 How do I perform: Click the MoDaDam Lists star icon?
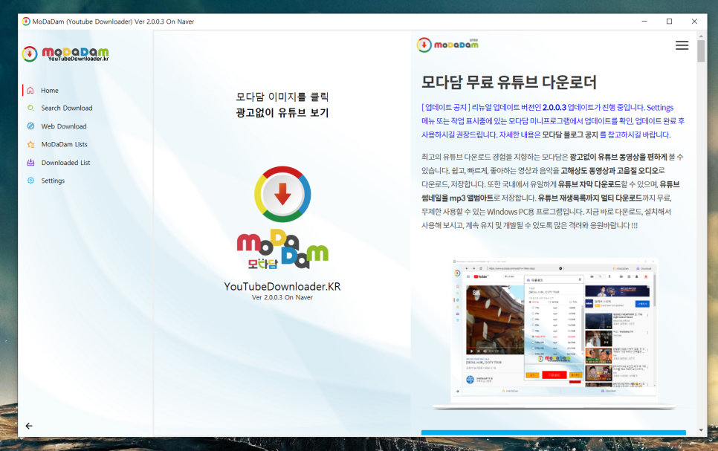pyautogui.click(x=30, y=144)
